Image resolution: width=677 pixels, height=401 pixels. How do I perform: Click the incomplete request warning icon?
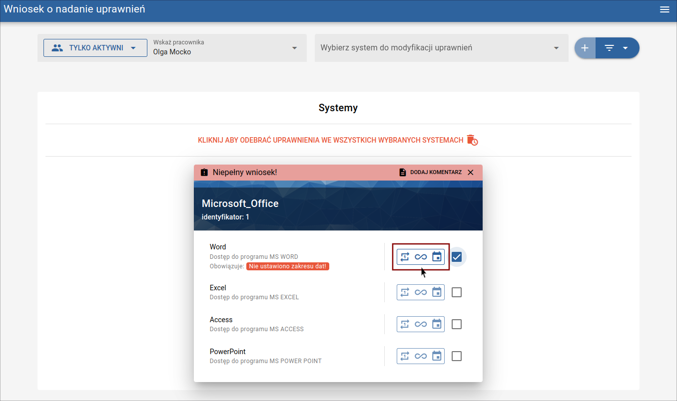point(204,172)
